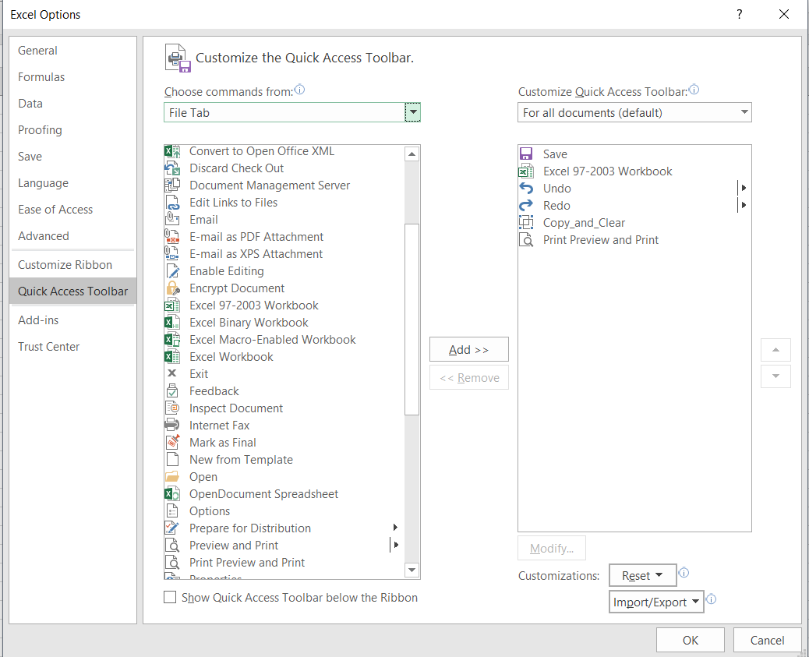
Task: Select the Undo arrow icon in toolbar list
Action: point(526,189)
